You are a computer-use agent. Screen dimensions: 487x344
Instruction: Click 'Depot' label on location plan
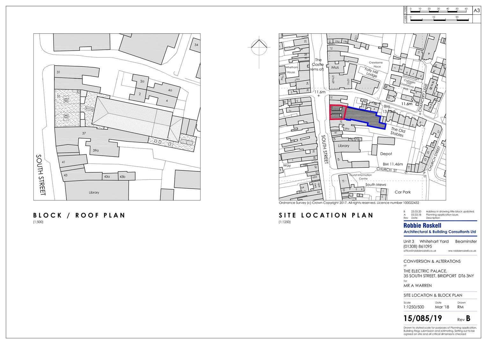pos(386,154)
